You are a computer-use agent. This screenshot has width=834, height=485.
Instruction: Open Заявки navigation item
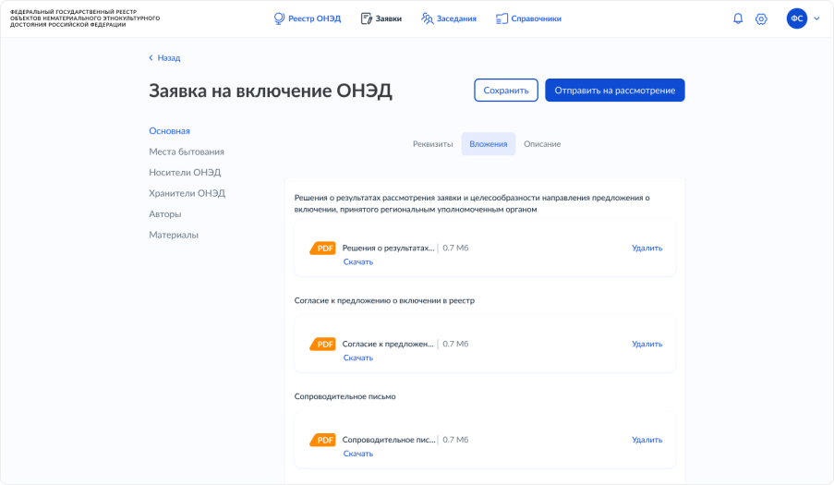(381, 18)
